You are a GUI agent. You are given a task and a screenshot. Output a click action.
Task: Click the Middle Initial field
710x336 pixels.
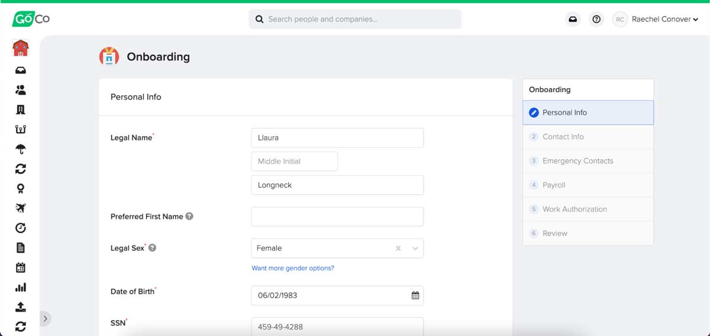[x=295, y=161]
